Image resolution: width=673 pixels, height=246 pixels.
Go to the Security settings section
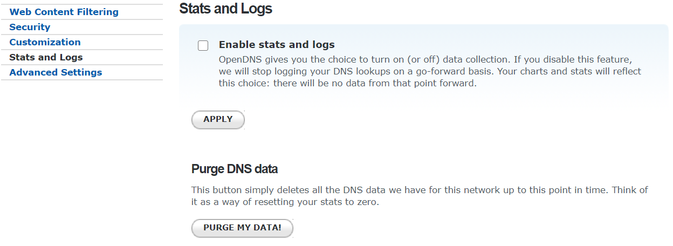(x=30, y=27)
